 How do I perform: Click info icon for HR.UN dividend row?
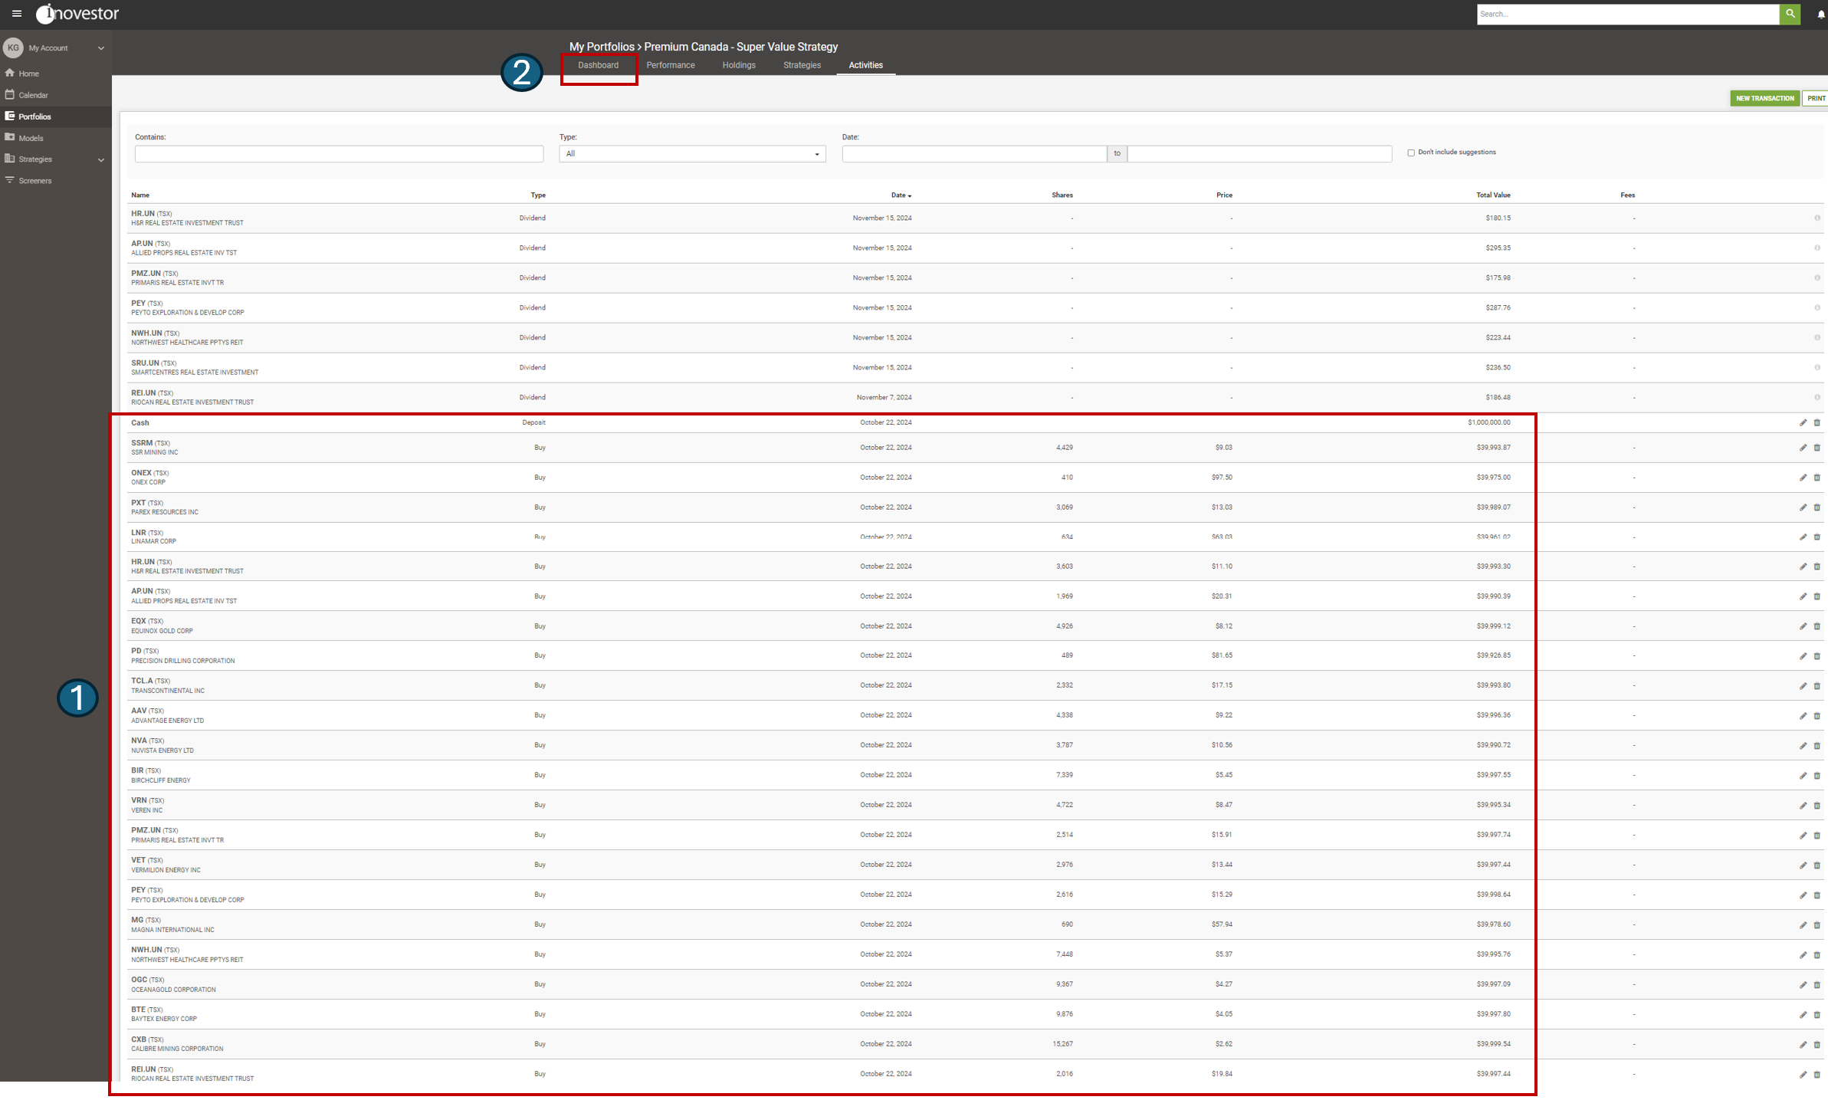click(x=1817, y=218)
